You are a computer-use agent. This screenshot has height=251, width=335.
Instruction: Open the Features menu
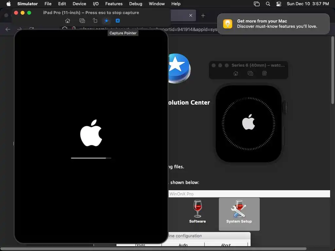pyautogui.click(x=114, y=4)
